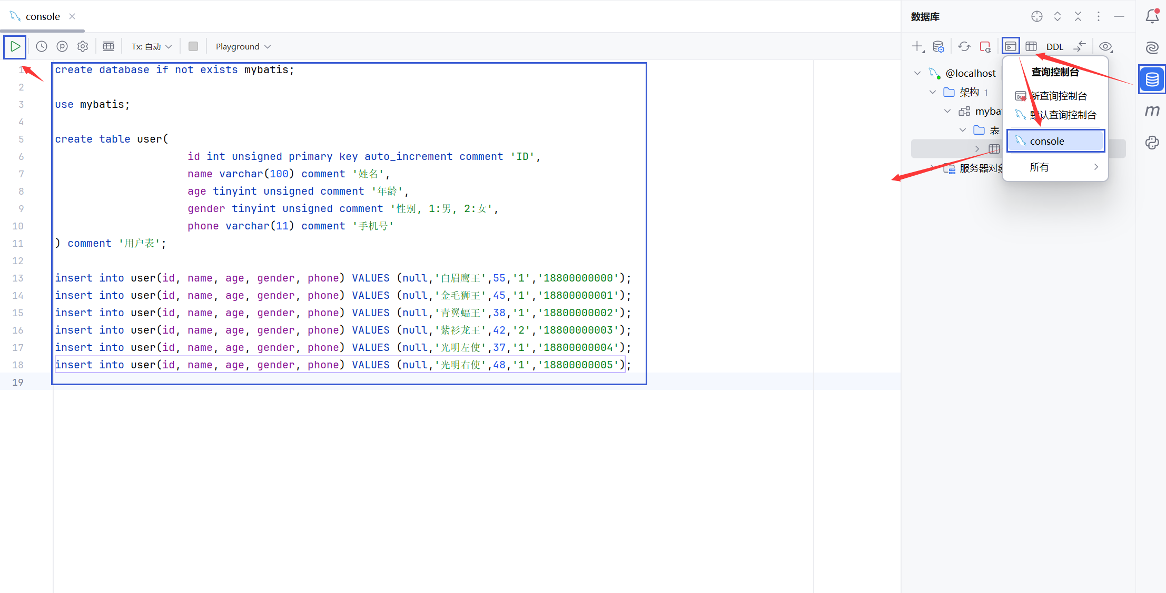Toggle the Database tool window sidebar icon
1166x593 pixels.
click(1152, 79)
